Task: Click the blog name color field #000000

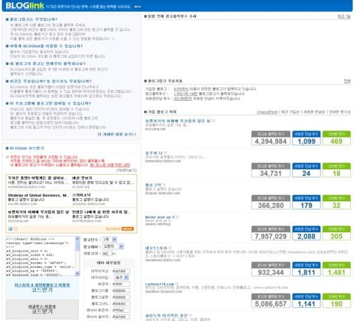Action: click(121, 291)
